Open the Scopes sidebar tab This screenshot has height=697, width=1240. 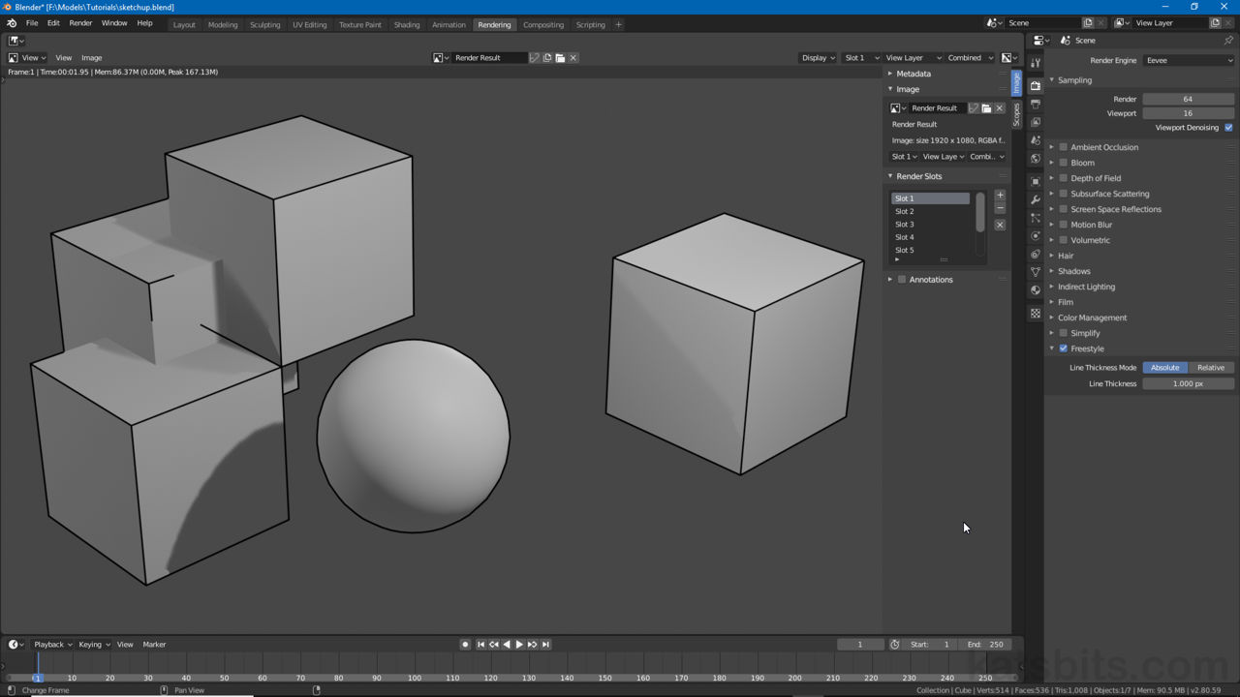click(1016, 115)
